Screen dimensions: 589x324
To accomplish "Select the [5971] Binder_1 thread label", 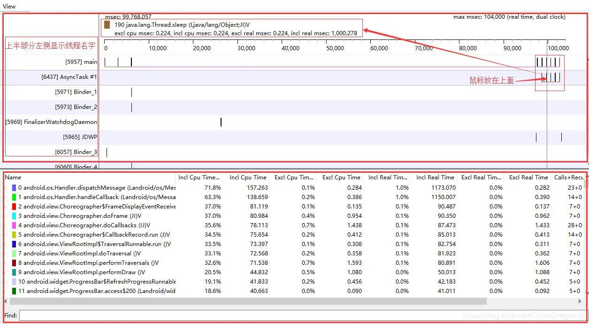I will (x=76, y=92).
